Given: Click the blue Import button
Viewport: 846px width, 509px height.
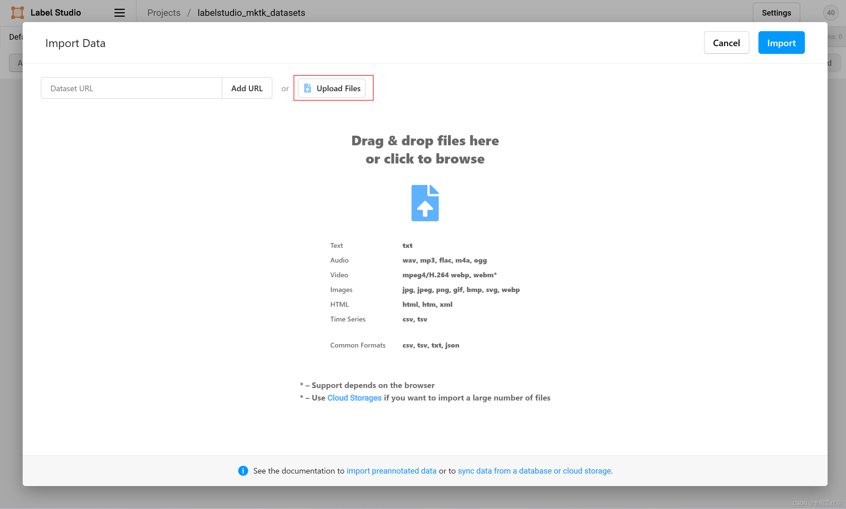Looking at the screenshot, I should tap(781, 43).
